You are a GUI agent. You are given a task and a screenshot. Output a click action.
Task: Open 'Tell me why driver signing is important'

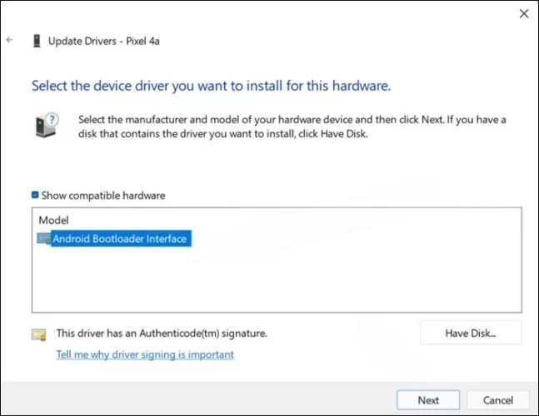tap(144, 354)
